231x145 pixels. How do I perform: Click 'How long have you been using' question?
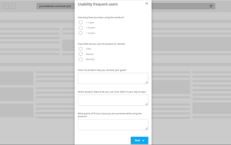(x=101, y=17)
